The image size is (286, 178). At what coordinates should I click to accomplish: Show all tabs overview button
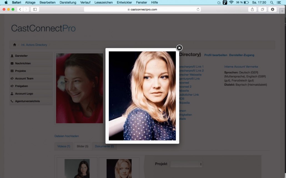tap(262, 9)
